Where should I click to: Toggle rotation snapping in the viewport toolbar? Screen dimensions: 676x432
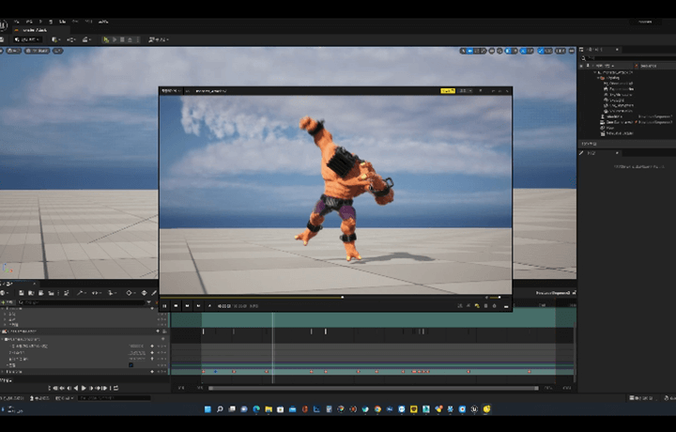click(523, 51)
